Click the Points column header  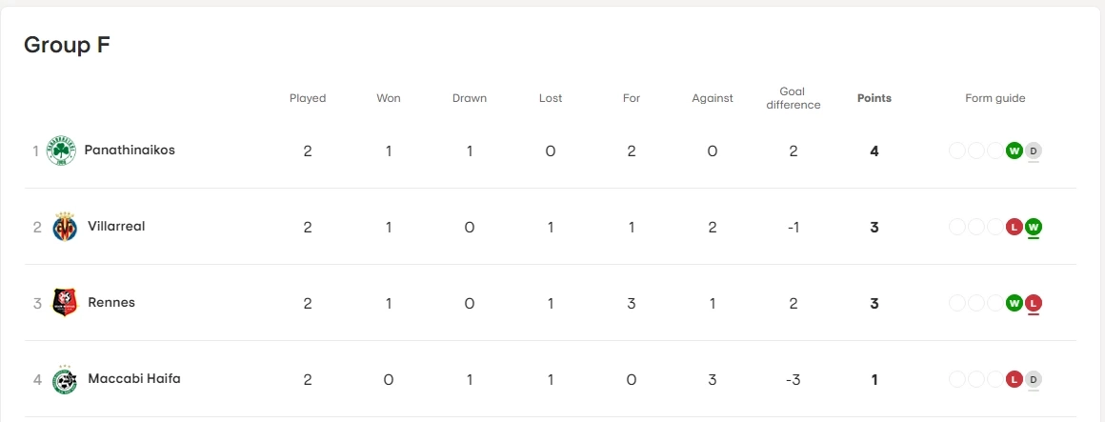point(874,98)
